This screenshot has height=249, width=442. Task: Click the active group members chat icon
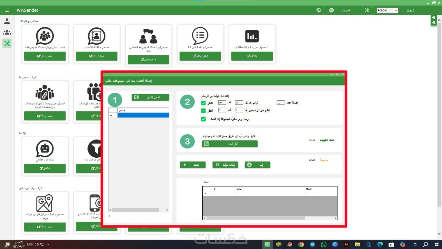coord(148,36)
